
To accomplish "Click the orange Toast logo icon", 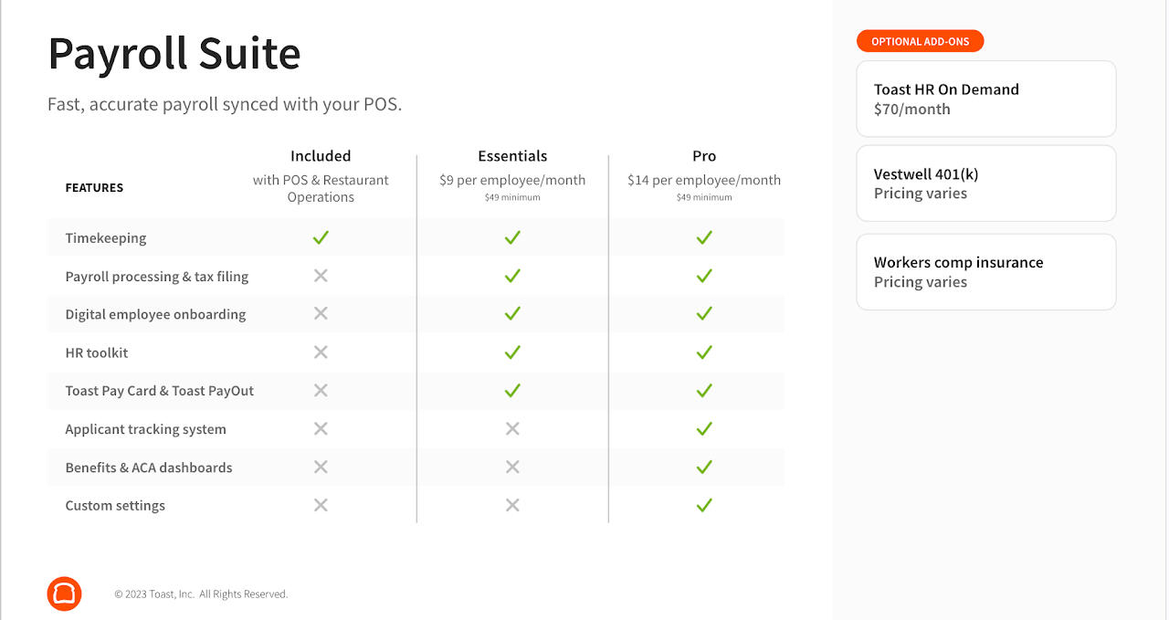I will click(64, 594).
